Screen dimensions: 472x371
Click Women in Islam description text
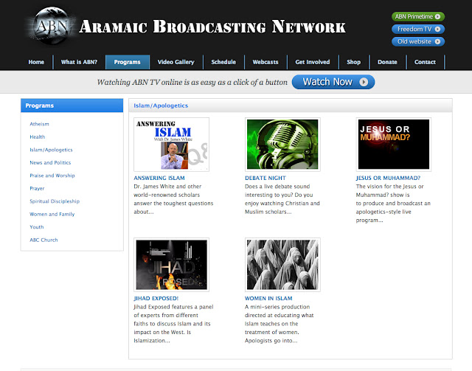coord(280,324)
